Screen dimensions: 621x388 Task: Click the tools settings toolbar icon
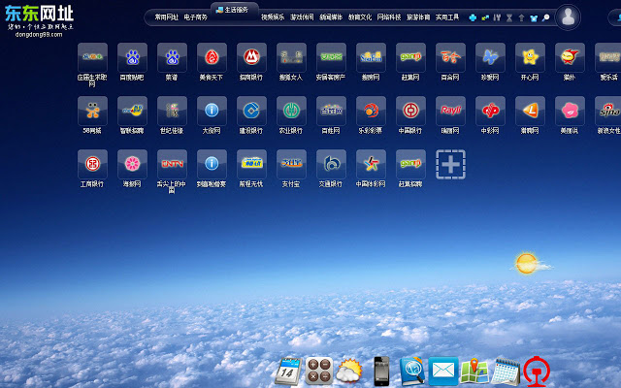tap(497, 17)
